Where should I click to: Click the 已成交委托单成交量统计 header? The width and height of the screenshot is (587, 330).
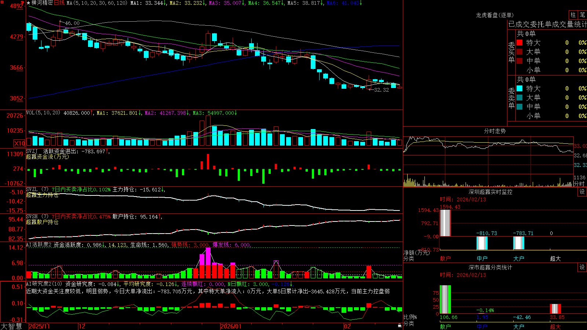pyautogui.click(x=547, y=24)
